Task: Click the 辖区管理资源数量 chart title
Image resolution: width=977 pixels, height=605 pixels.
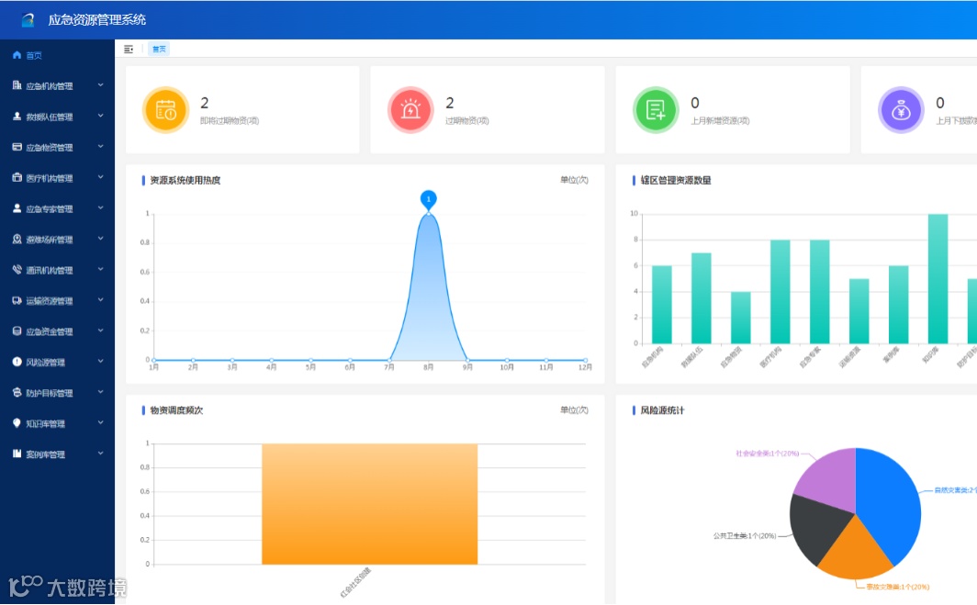Action: (676, 181)
